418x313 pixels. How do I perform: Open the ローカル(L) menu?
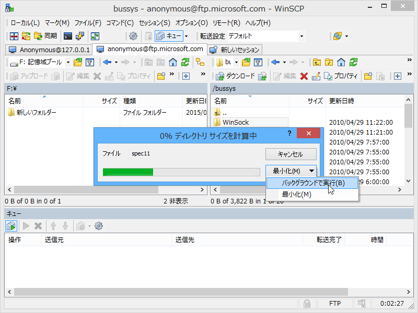(25, 23)
